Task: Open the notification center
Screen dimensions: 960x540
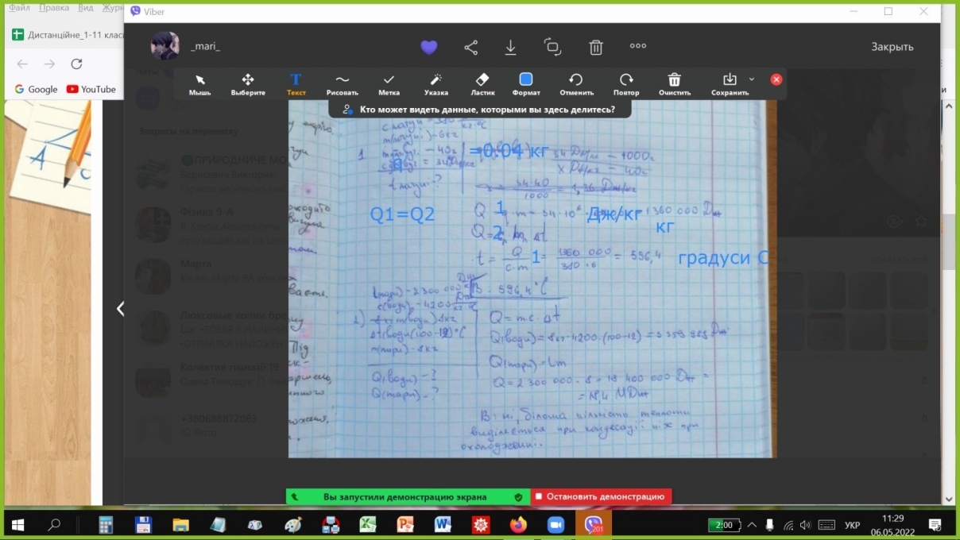Action: click(935, 524)
